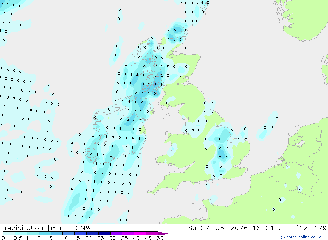The width and height of the screenshot is (328, 240).
Task: Click the 'ECMWF' model label
Action: [x=83, y=228]
